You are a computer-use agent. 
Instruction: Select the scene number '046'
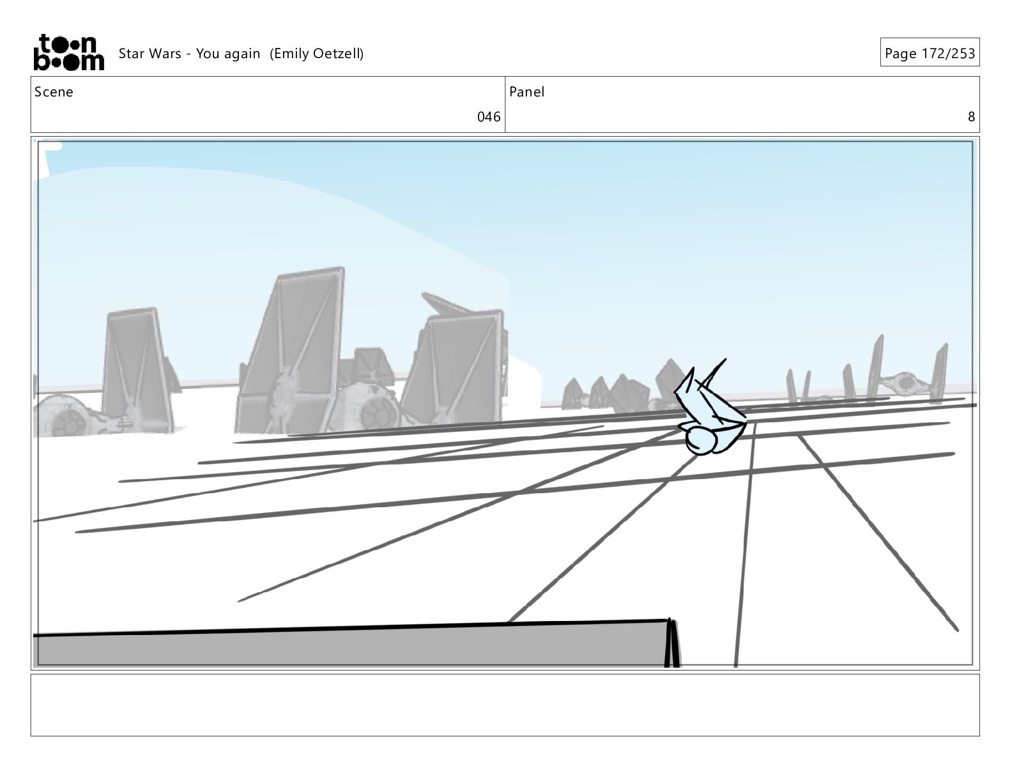489,117
